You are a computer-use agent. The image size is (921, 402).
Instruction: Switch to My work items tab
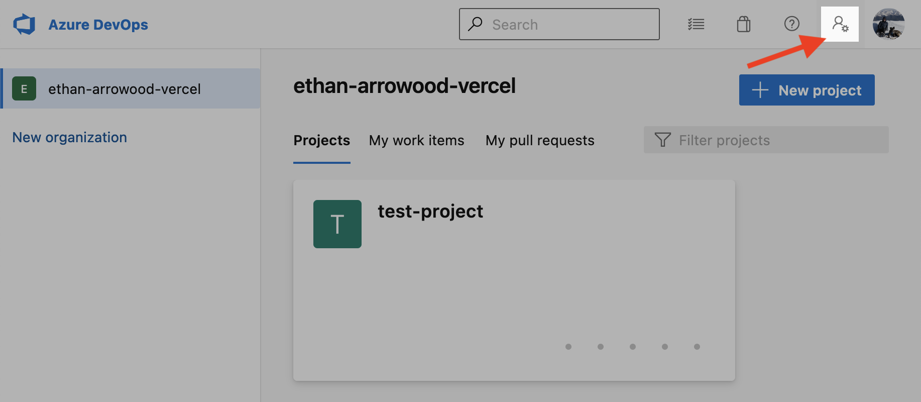tap(416, 140)
